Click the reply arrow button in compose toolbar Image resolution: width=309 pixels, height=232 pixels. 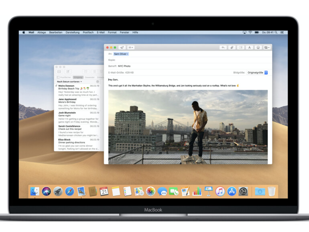point(223,47)
